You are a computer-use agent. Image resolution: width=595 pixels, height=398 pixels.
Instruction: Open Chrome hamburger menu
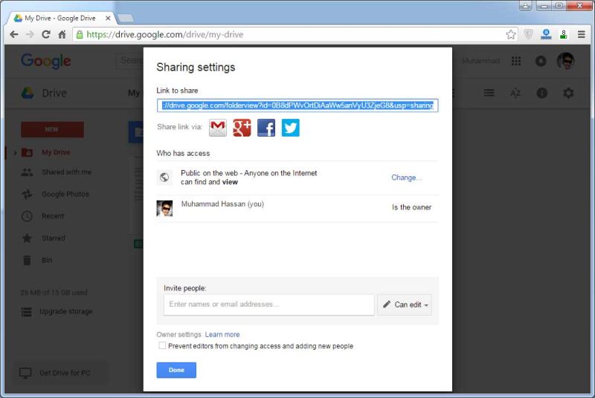pos(582,34)
